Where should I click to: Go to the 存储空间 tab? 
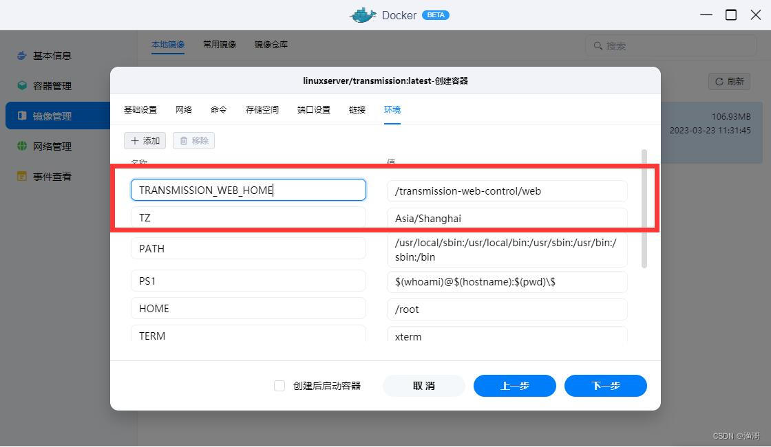(x=262, y=110)
